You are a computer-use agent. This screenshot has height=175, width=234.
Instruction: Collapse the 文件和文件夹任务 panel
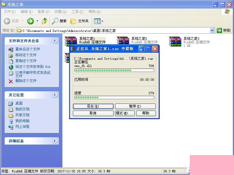[x=55, y=41]
